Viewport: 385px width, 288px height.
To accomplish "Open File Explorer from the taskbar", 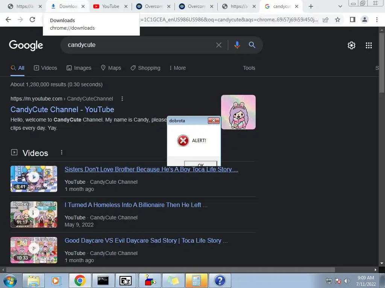I will (x=33, y=280).
